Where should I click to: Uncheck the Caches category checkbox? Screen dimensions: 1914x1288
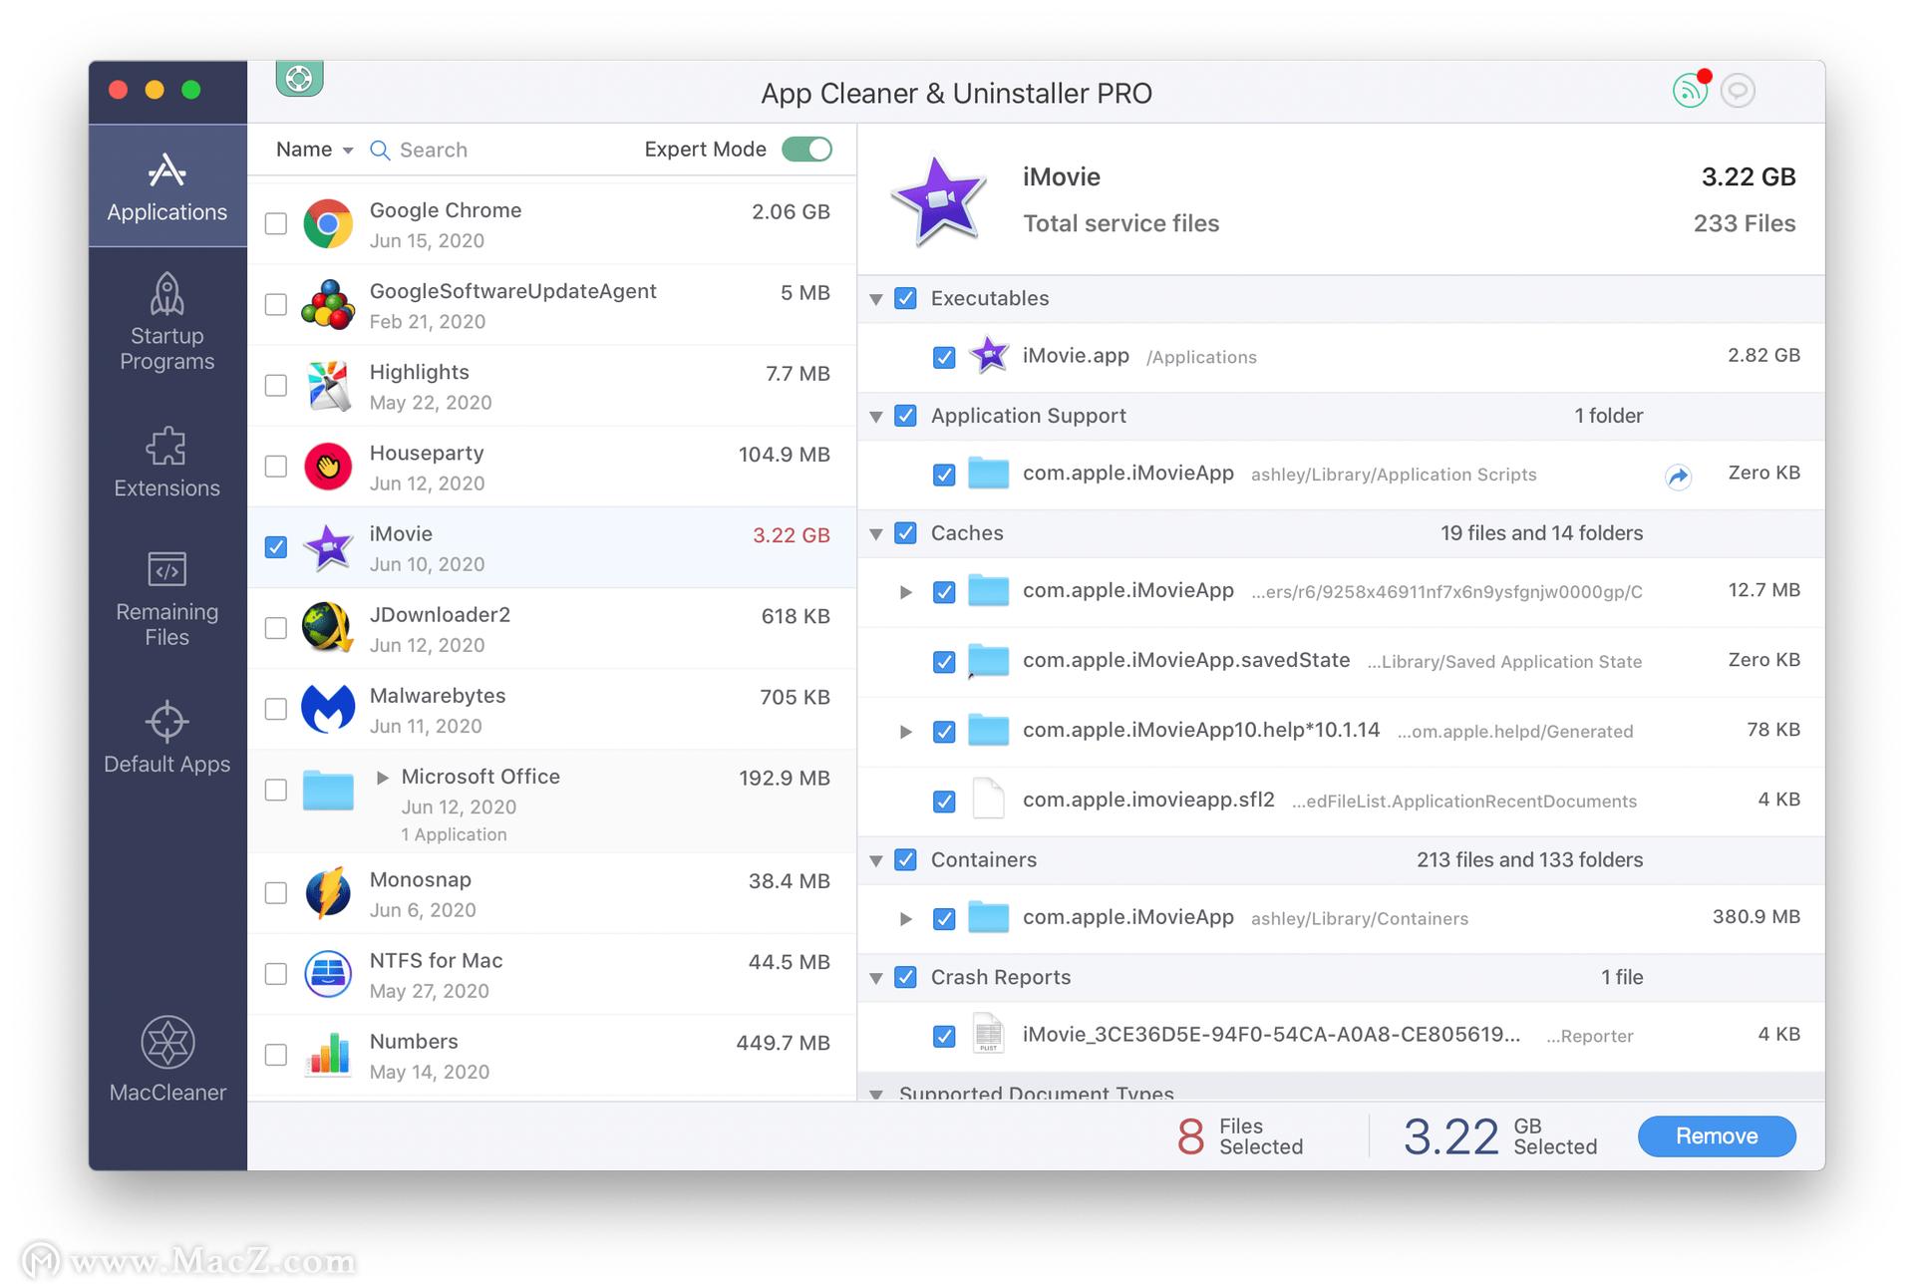click(x=905, y=533)
